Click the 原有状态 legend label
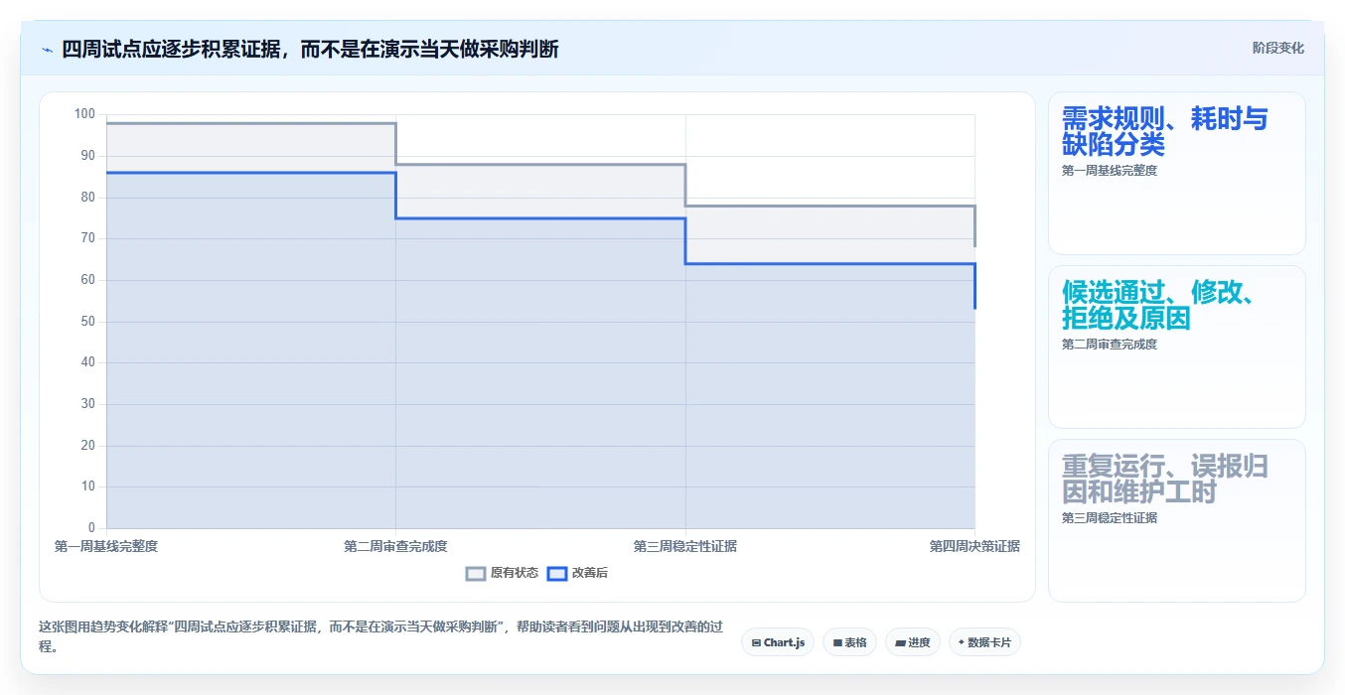 click(515, 573)
